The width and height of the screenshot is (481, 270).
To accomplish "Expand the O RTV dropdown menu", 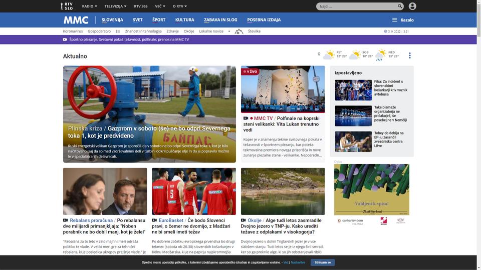I will click(x=180, y=6).
